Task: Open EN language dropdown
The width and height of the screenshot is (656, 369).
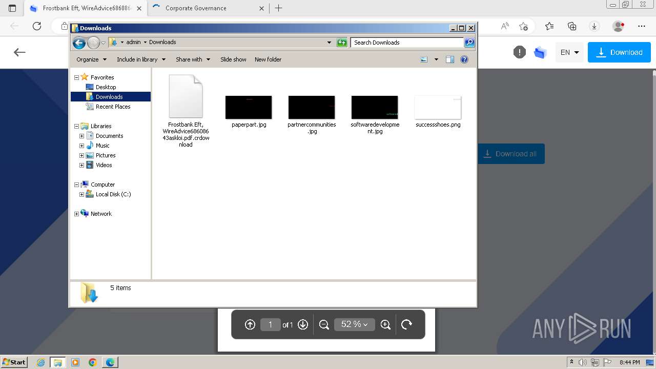Action: point(569,52)
